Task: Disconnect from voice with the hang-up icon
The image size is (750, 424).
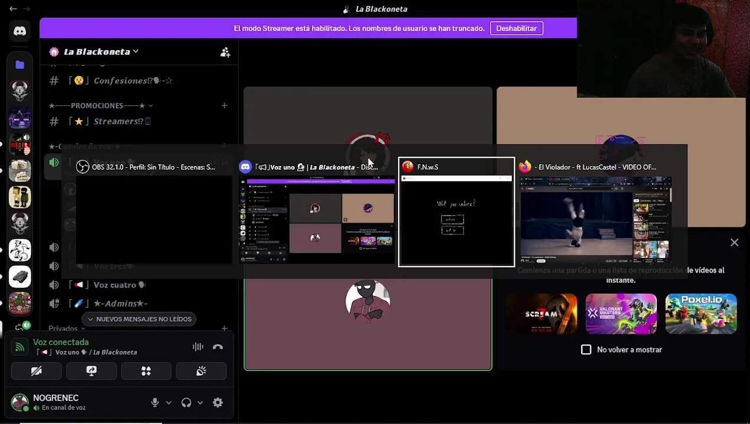Action: (x=218, y=347)
